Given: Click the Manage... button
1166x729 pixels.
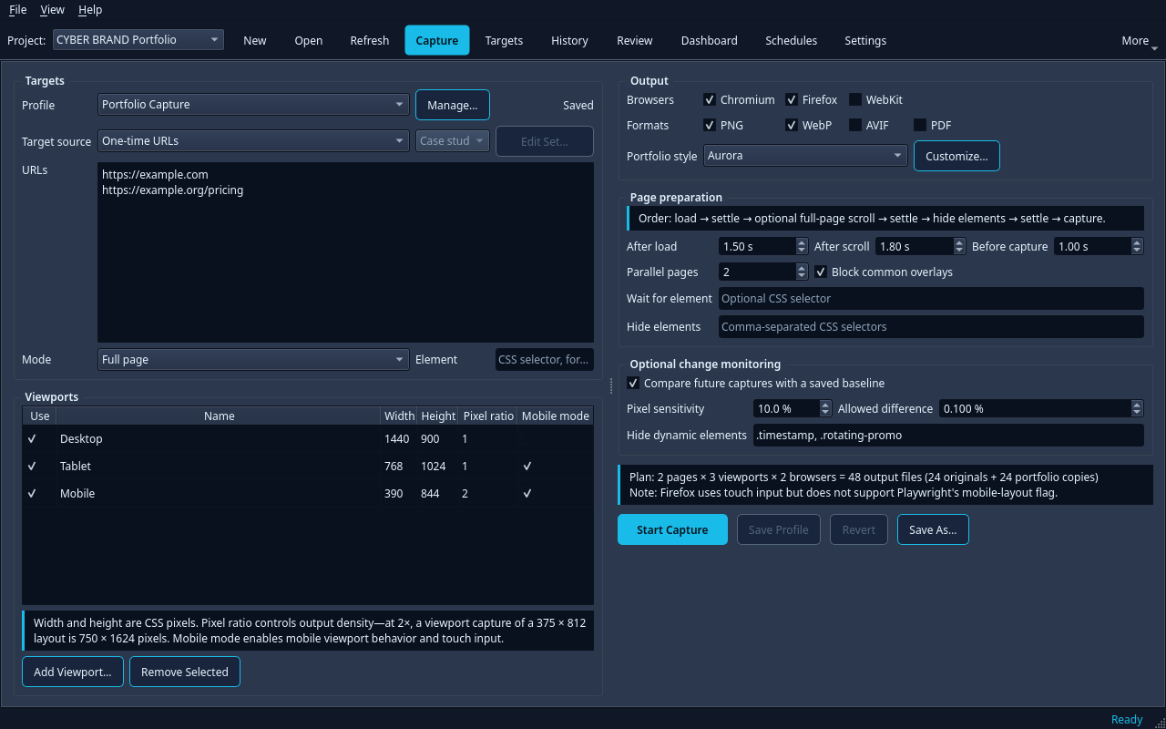Looking at the screenshot, I should click(453, 105).
